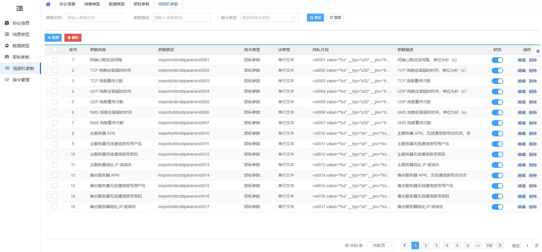Edit row TCP 消息应答超时时间

[522, 71]
